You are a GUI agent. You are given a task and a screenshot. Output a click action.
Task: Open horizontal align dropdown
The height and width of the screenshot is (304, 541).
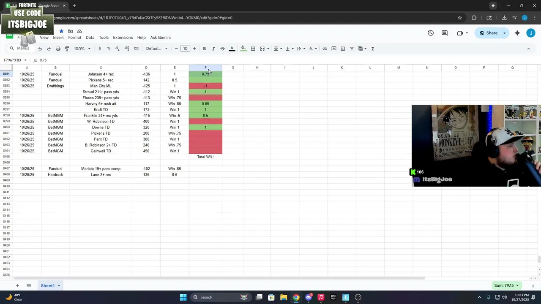[278, 49]
